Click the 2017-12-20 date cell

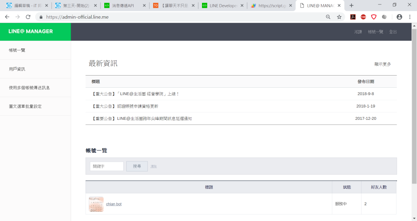[x=366, y=118]
